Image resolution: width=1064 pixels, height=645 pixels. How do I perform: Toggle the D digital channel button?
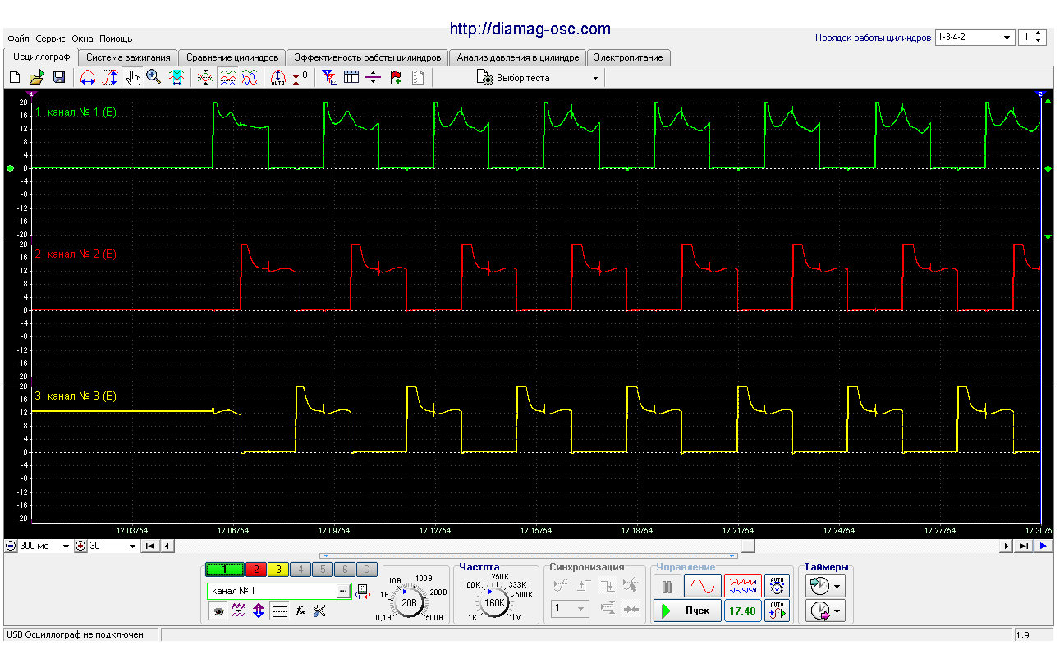coord(368,570)
